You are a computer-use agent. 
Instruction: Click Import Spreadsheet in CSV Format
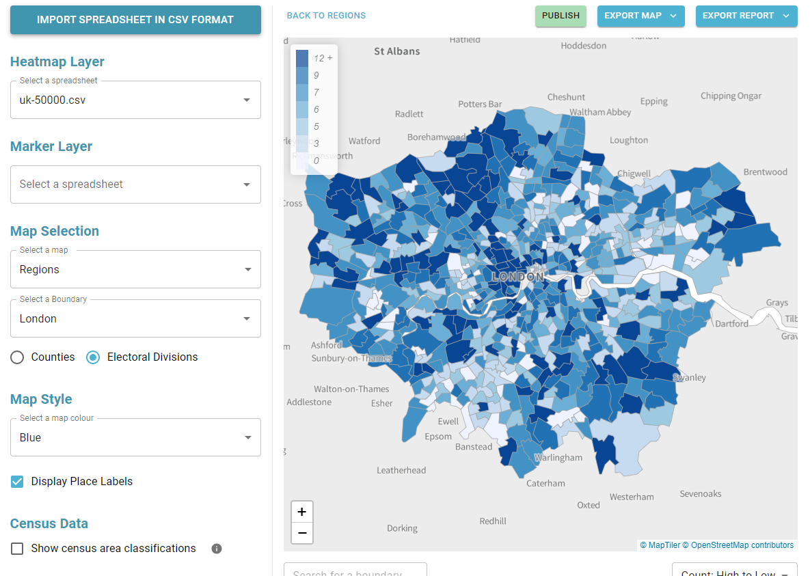[135, 20]
